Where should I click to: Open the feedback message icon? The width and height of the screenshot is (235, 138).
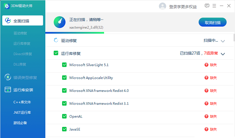[x=207, y=6]
